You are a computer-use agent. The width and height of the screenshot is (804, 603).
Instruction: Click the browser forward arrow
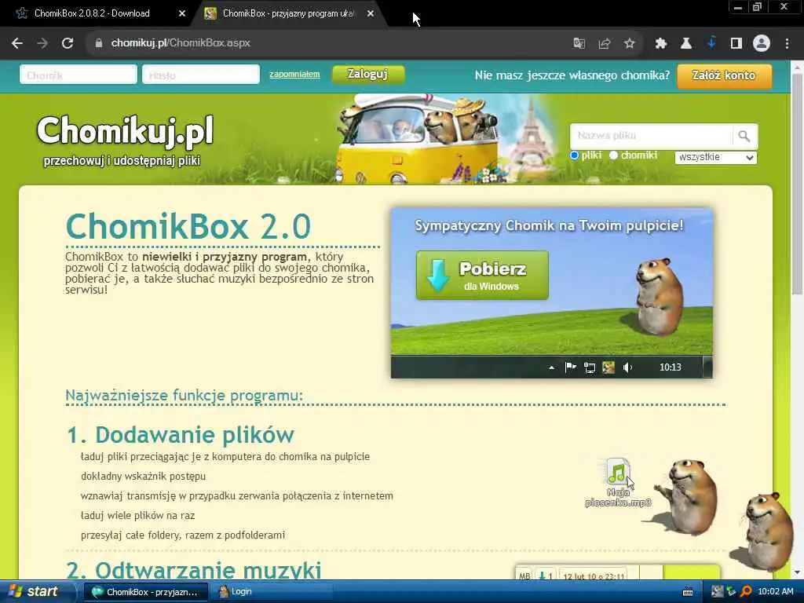[42, 44]
